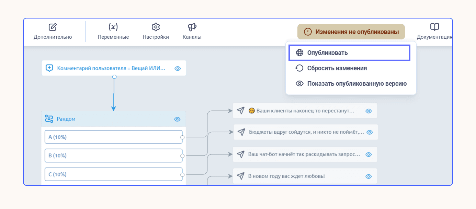
Task: Open the Настройки gear icon
Action: pyautogui.click(x=156, y=27)
